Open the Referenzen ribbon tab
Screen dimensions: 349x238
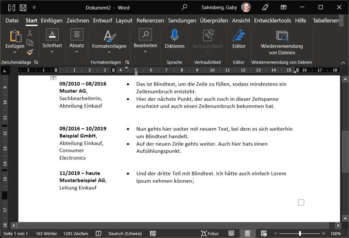(x=150, y=21)
